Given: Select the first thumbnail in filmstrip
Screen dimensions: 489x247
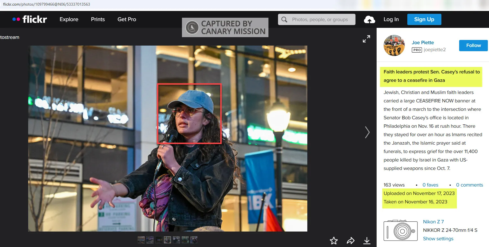Looking at the screenshot, I should pos(141,240).
